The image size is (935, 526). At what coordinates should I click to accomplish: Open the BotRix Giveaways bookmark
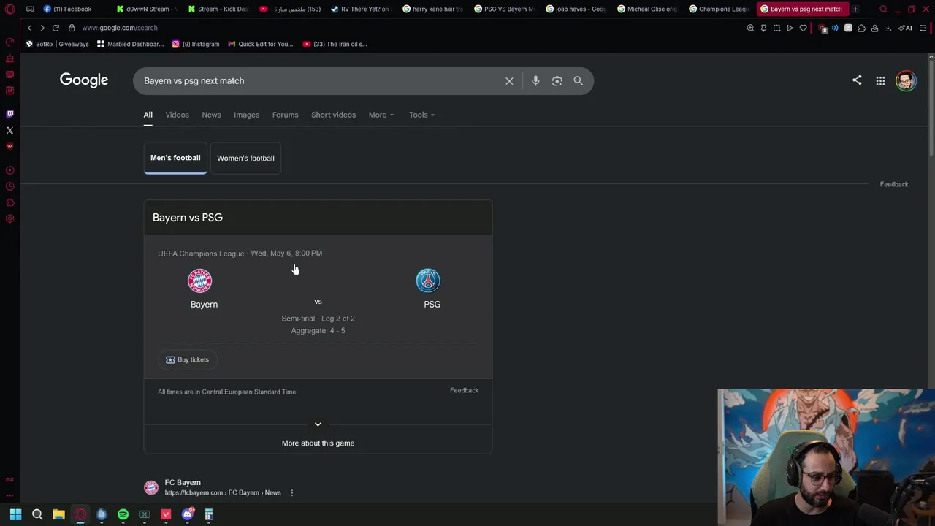57,44
